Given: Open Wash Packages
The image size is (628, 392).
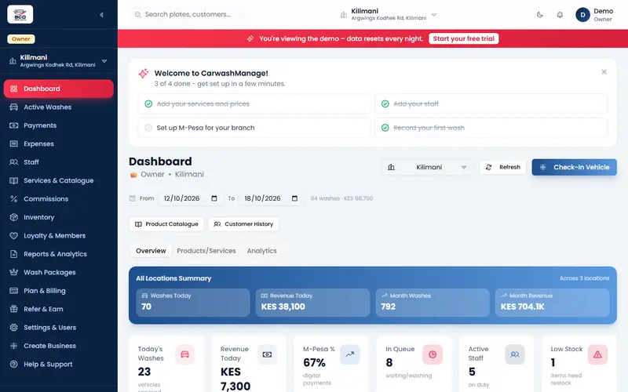Looking at the screenshot, I should point(58,273).
